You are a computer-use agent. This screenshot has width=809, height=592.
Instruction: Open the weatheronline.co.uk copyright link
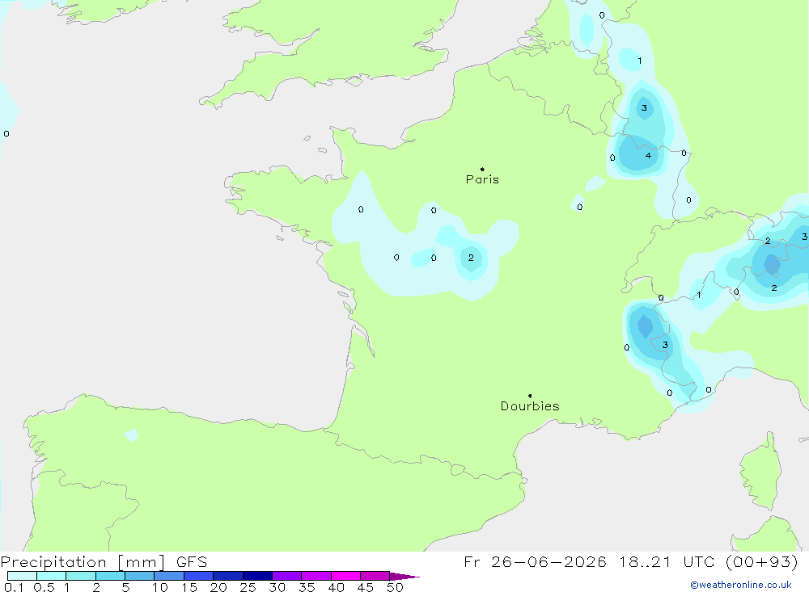[x=741, y=585]
